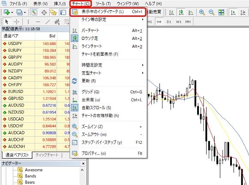Open the ツール (T) menu

coord(103,4)
